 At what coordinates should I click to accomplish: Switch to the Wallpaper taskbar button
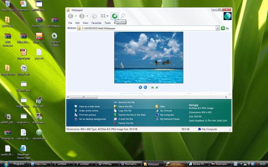coord(152,164)
